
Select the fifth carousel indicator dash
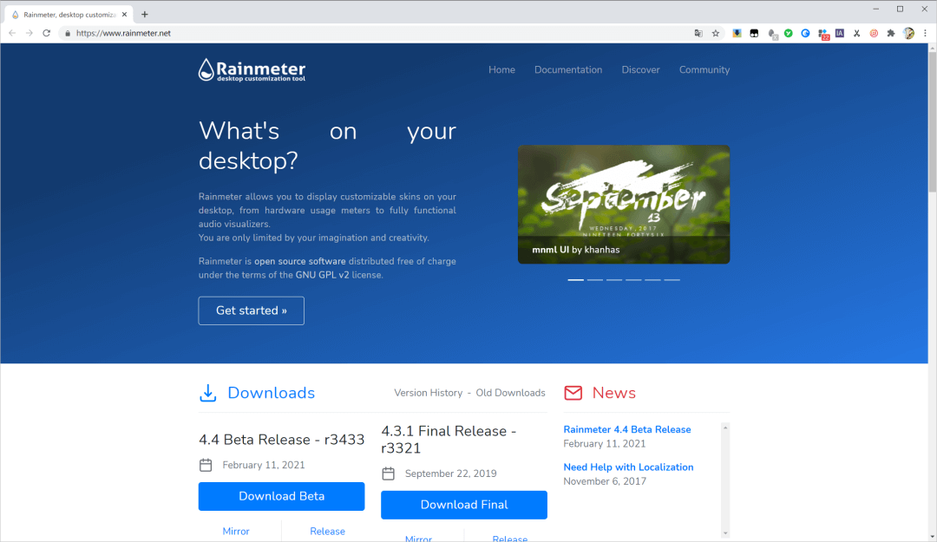[x=652, y=279]
